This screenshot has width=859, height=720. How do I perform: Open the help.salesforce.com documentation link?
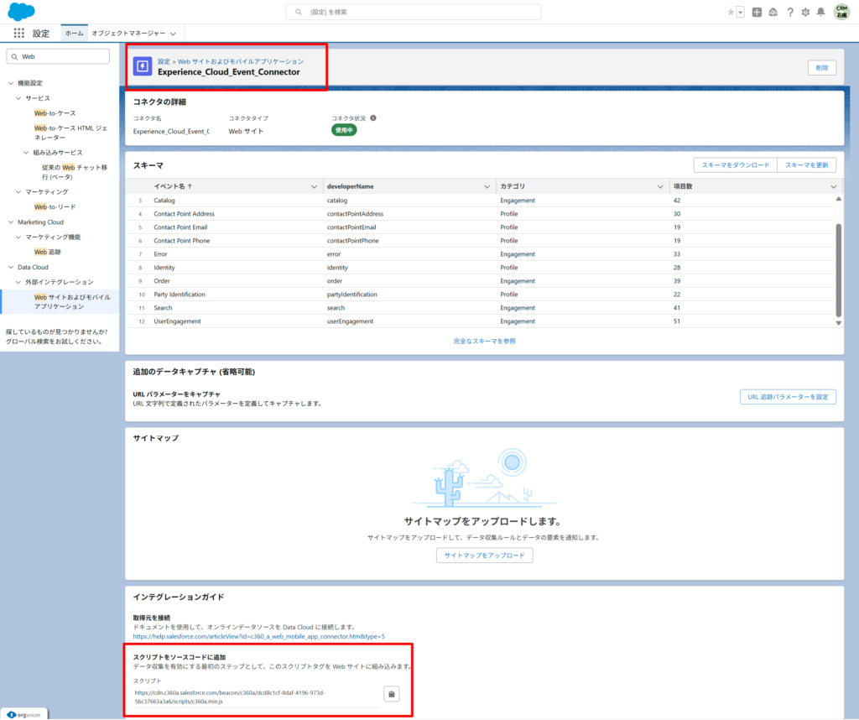[x=258, y=637]
